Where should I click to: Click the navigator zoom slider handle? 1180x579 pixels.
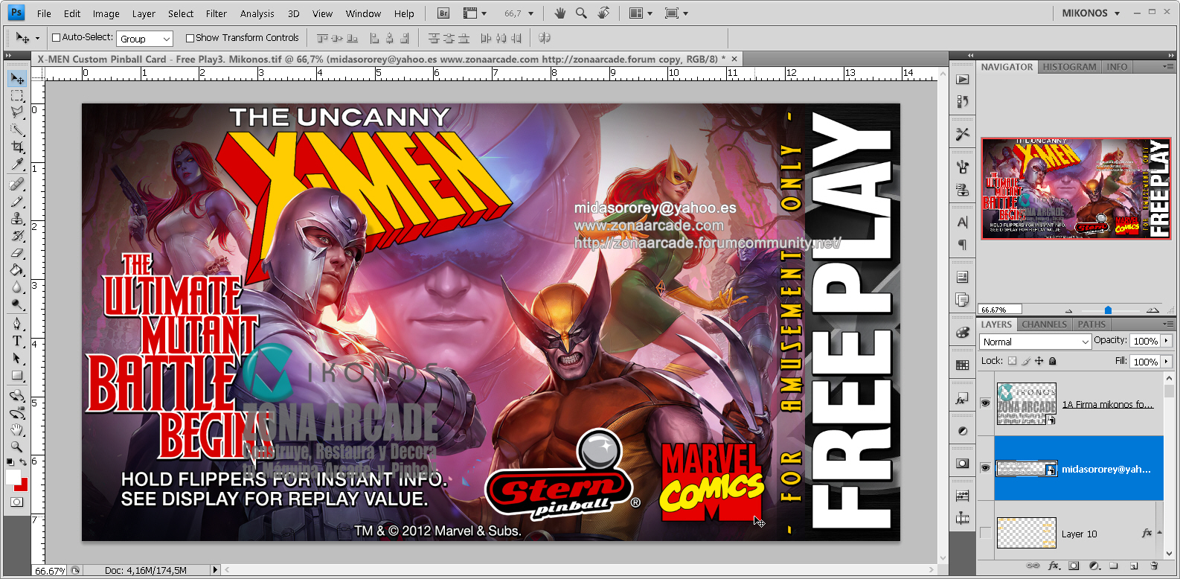[1108, 310]
